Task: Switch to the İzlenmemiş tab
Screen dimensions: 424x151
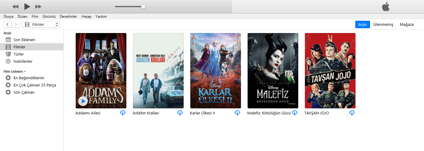Action: click(383, 25)
